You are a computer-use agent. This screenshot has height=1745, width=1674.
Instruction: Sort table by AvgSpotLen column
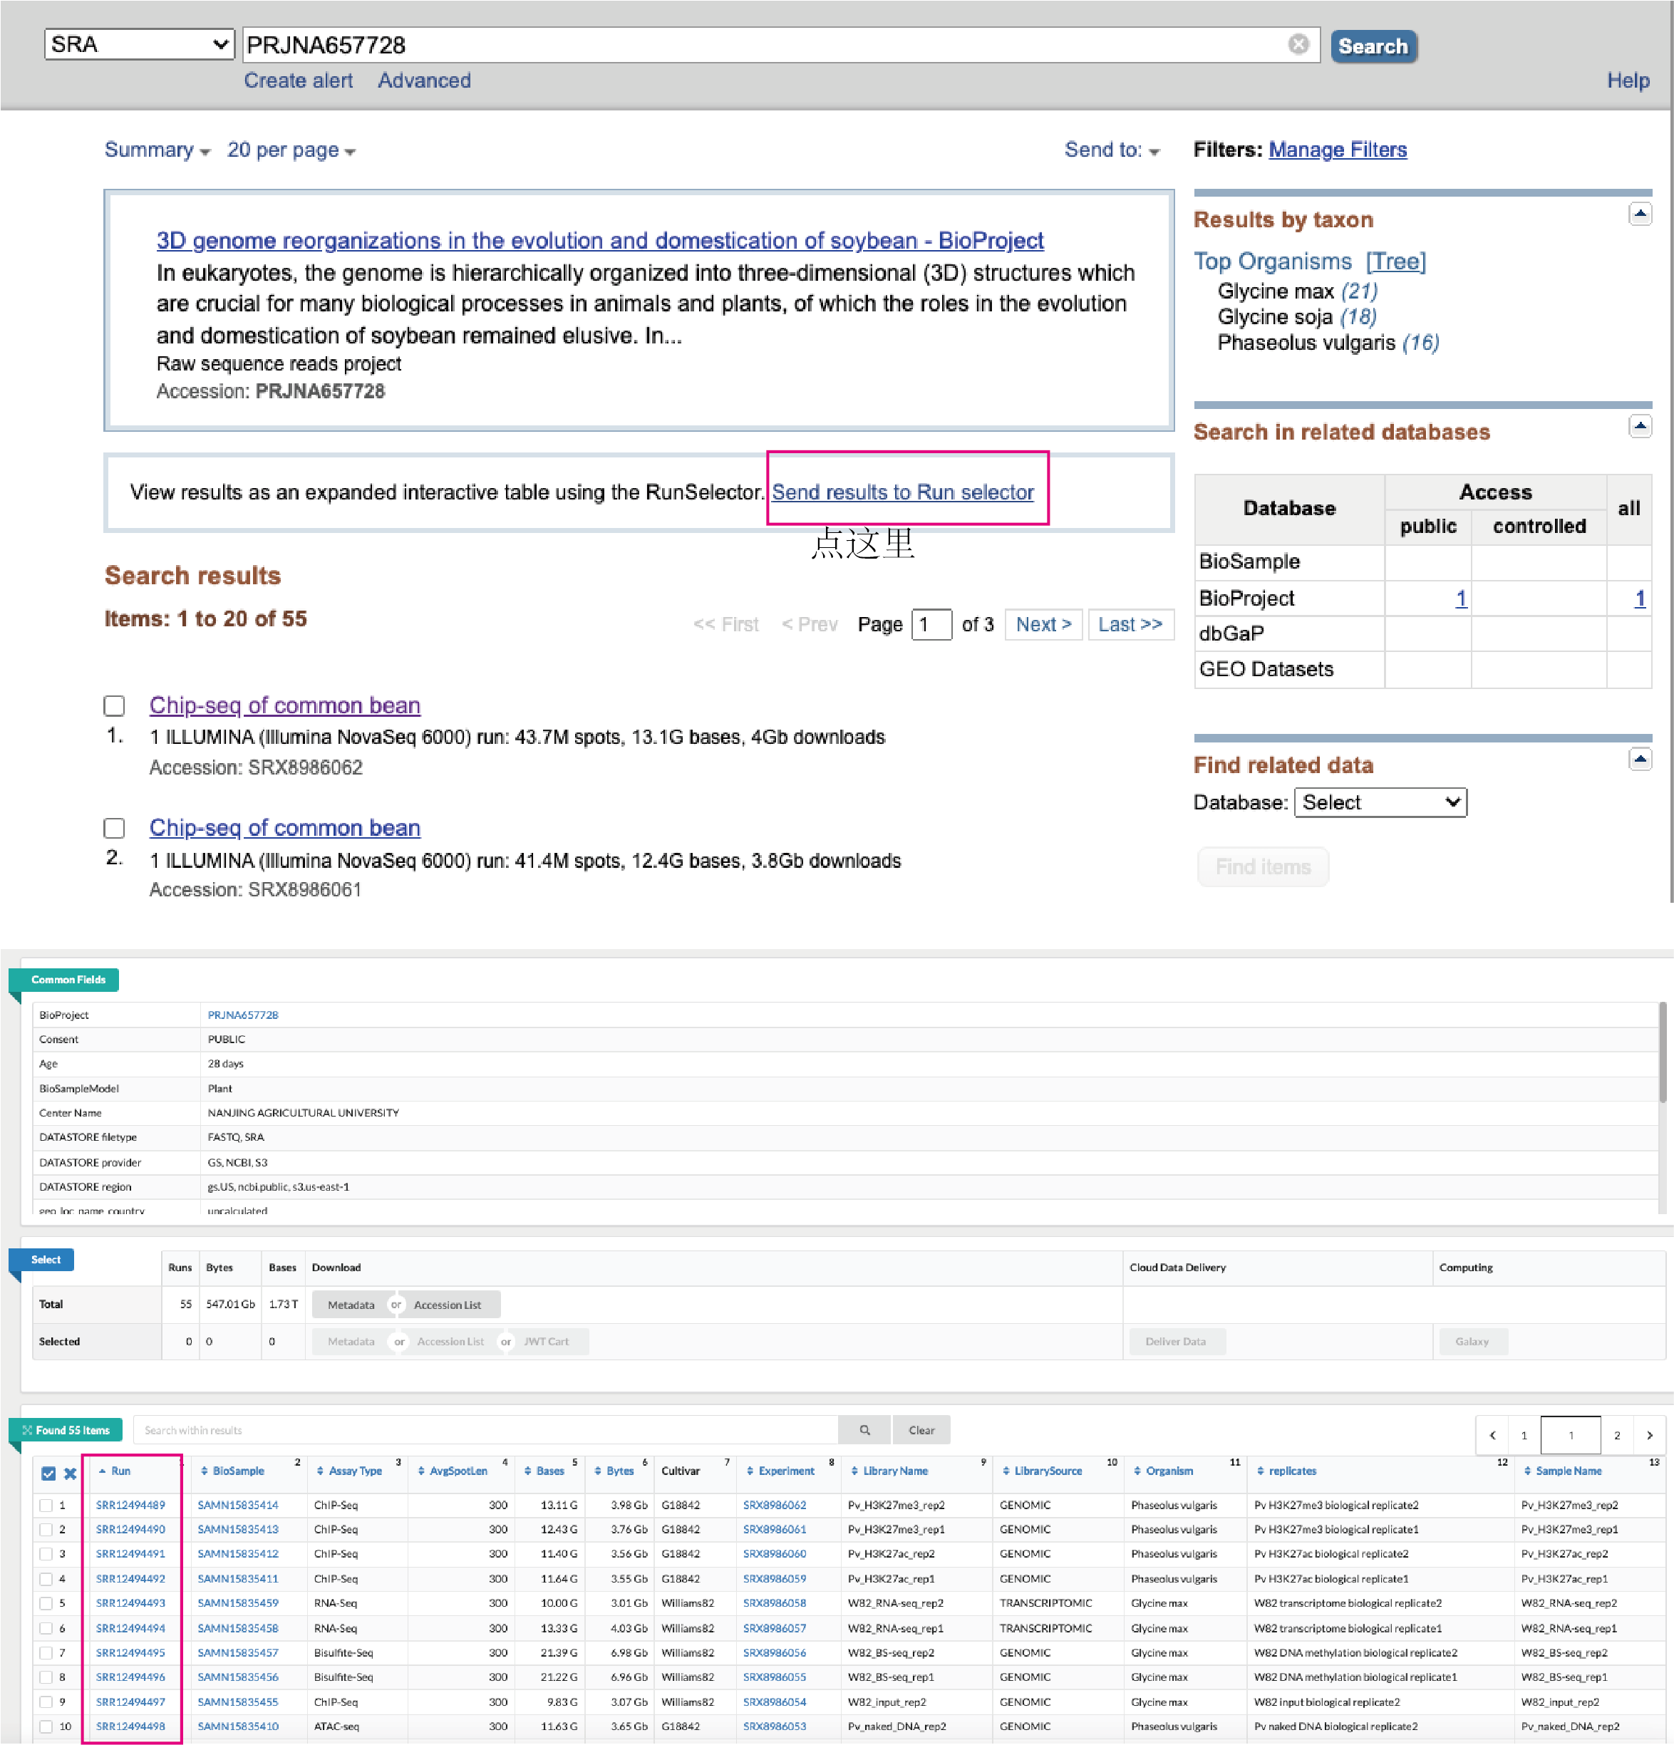coord(453,1471)
